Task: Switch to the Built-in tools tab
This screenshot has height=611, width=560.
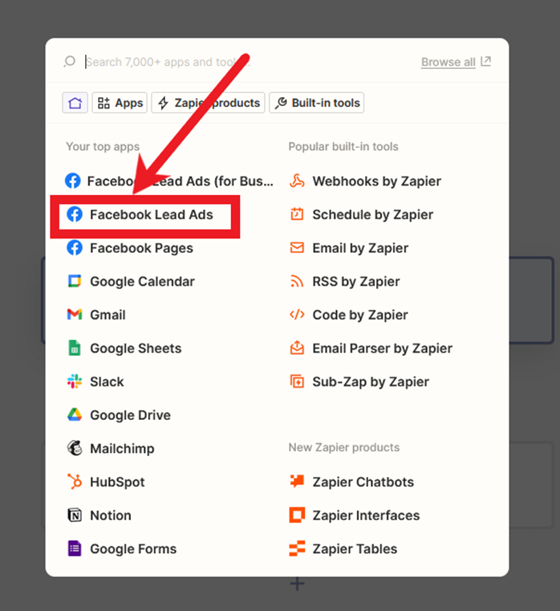Action: 317,103
